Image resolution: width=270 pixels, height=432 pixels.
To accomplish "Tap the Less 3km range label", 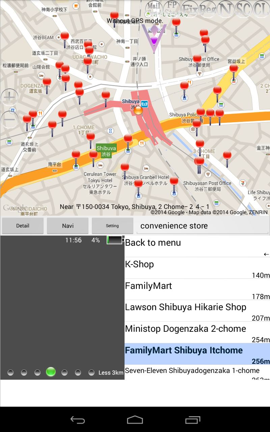I will [111, 373].
